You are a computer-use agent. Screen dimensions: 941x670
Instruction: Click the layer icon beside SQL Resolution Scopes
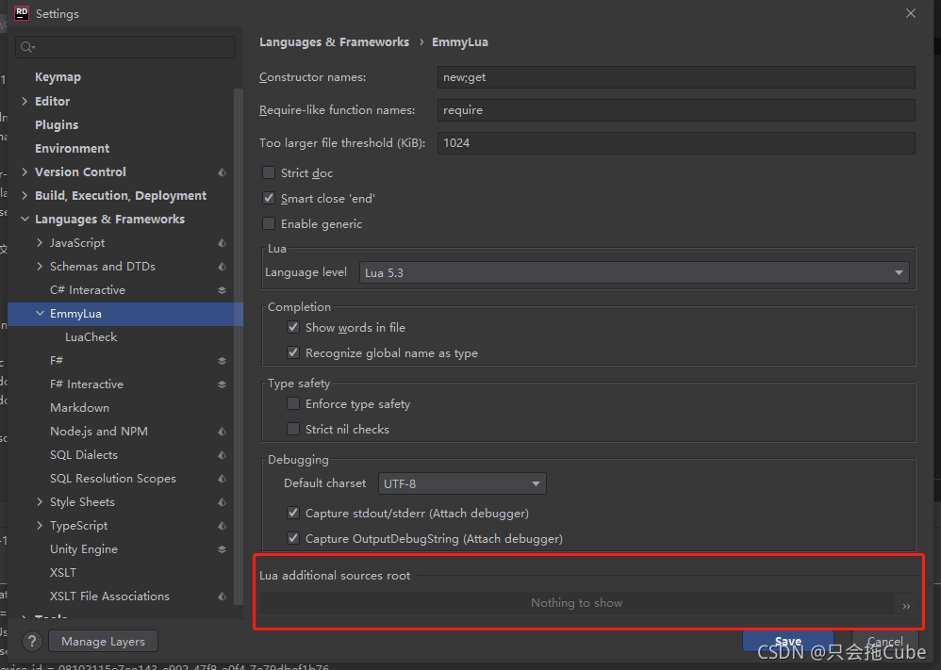pyautogui.click(x=222, y=479)
